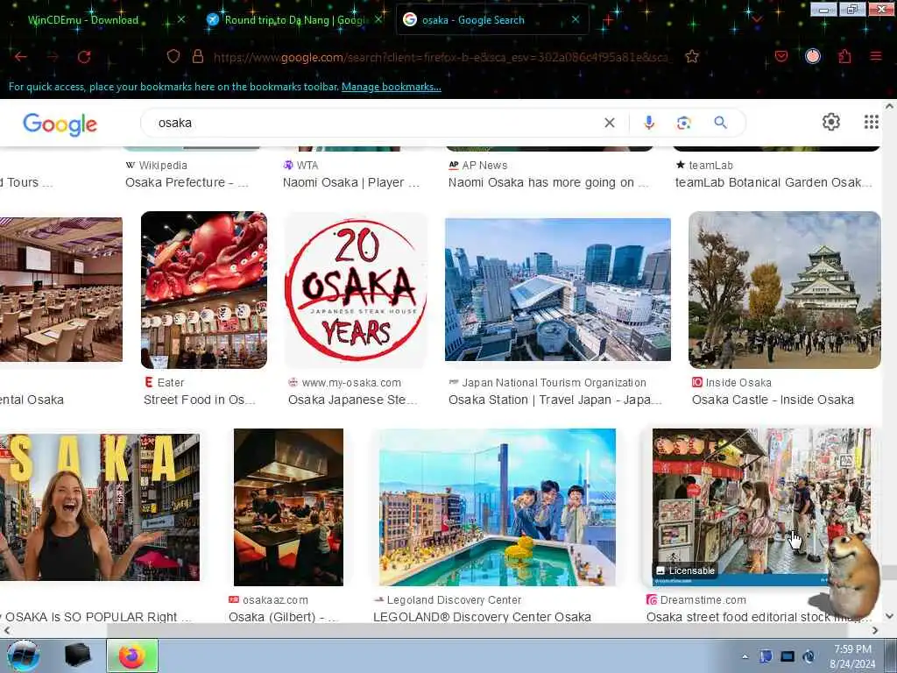The width and height of the screenshot is (897, 673).
Task: Open Google quick settings gear
Action: [831, 121]
